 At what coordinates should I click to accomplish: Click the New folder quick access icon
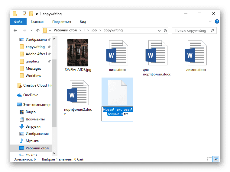tap(31, 14)
